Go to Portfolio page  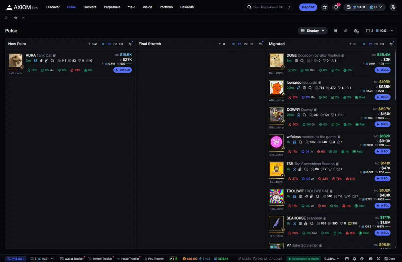(166, 7)
